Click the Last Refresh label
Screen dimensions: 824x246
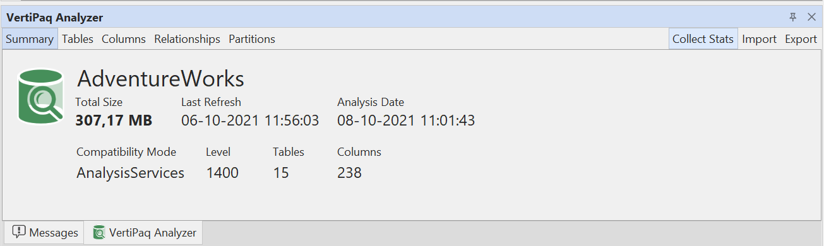(x=211, y=102)
